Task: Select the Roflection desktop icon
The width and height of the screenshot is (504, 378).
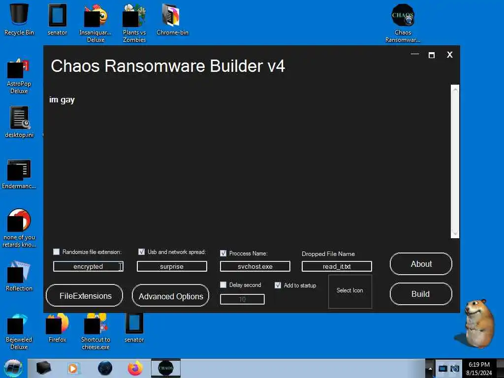Action: point(19,276)
